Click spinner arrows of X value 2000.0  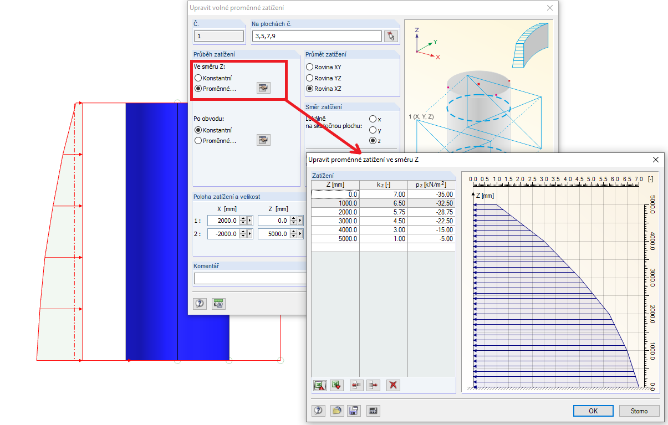pos(242,221)
